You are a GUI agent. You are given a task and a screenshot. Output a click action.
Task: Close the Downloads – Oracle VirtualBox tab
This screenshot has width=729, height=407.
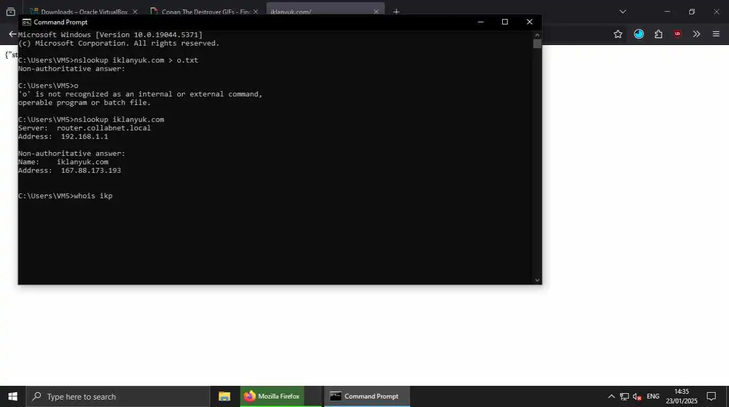[135, 12]
